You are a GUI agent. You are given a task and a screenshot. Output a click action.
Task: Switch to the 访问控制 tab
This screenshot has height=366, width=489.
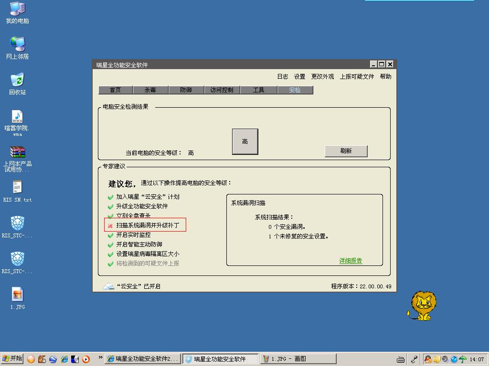tap(222, 90)
